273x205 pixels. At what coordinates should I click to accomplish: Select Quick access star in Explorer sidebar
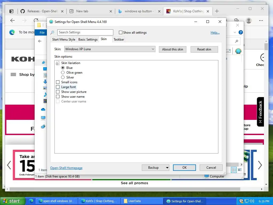click(43, 62)
